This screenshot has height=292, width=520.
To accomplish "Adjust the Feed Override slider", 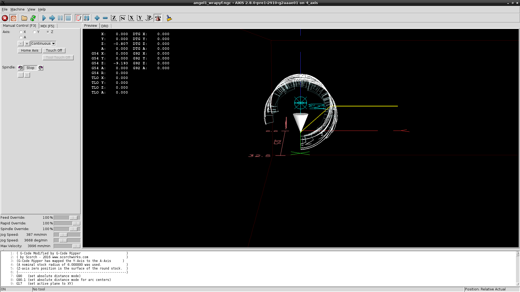I will [73, 218].
